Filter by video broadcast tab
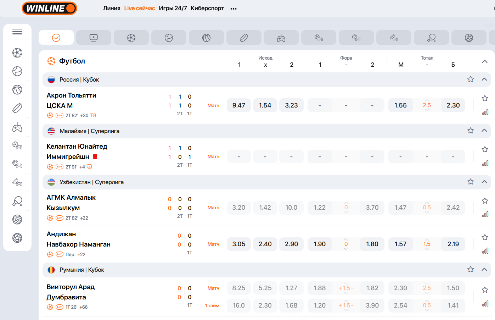The width and height of the screenshot is (495, 320). (x=94, y=38)
